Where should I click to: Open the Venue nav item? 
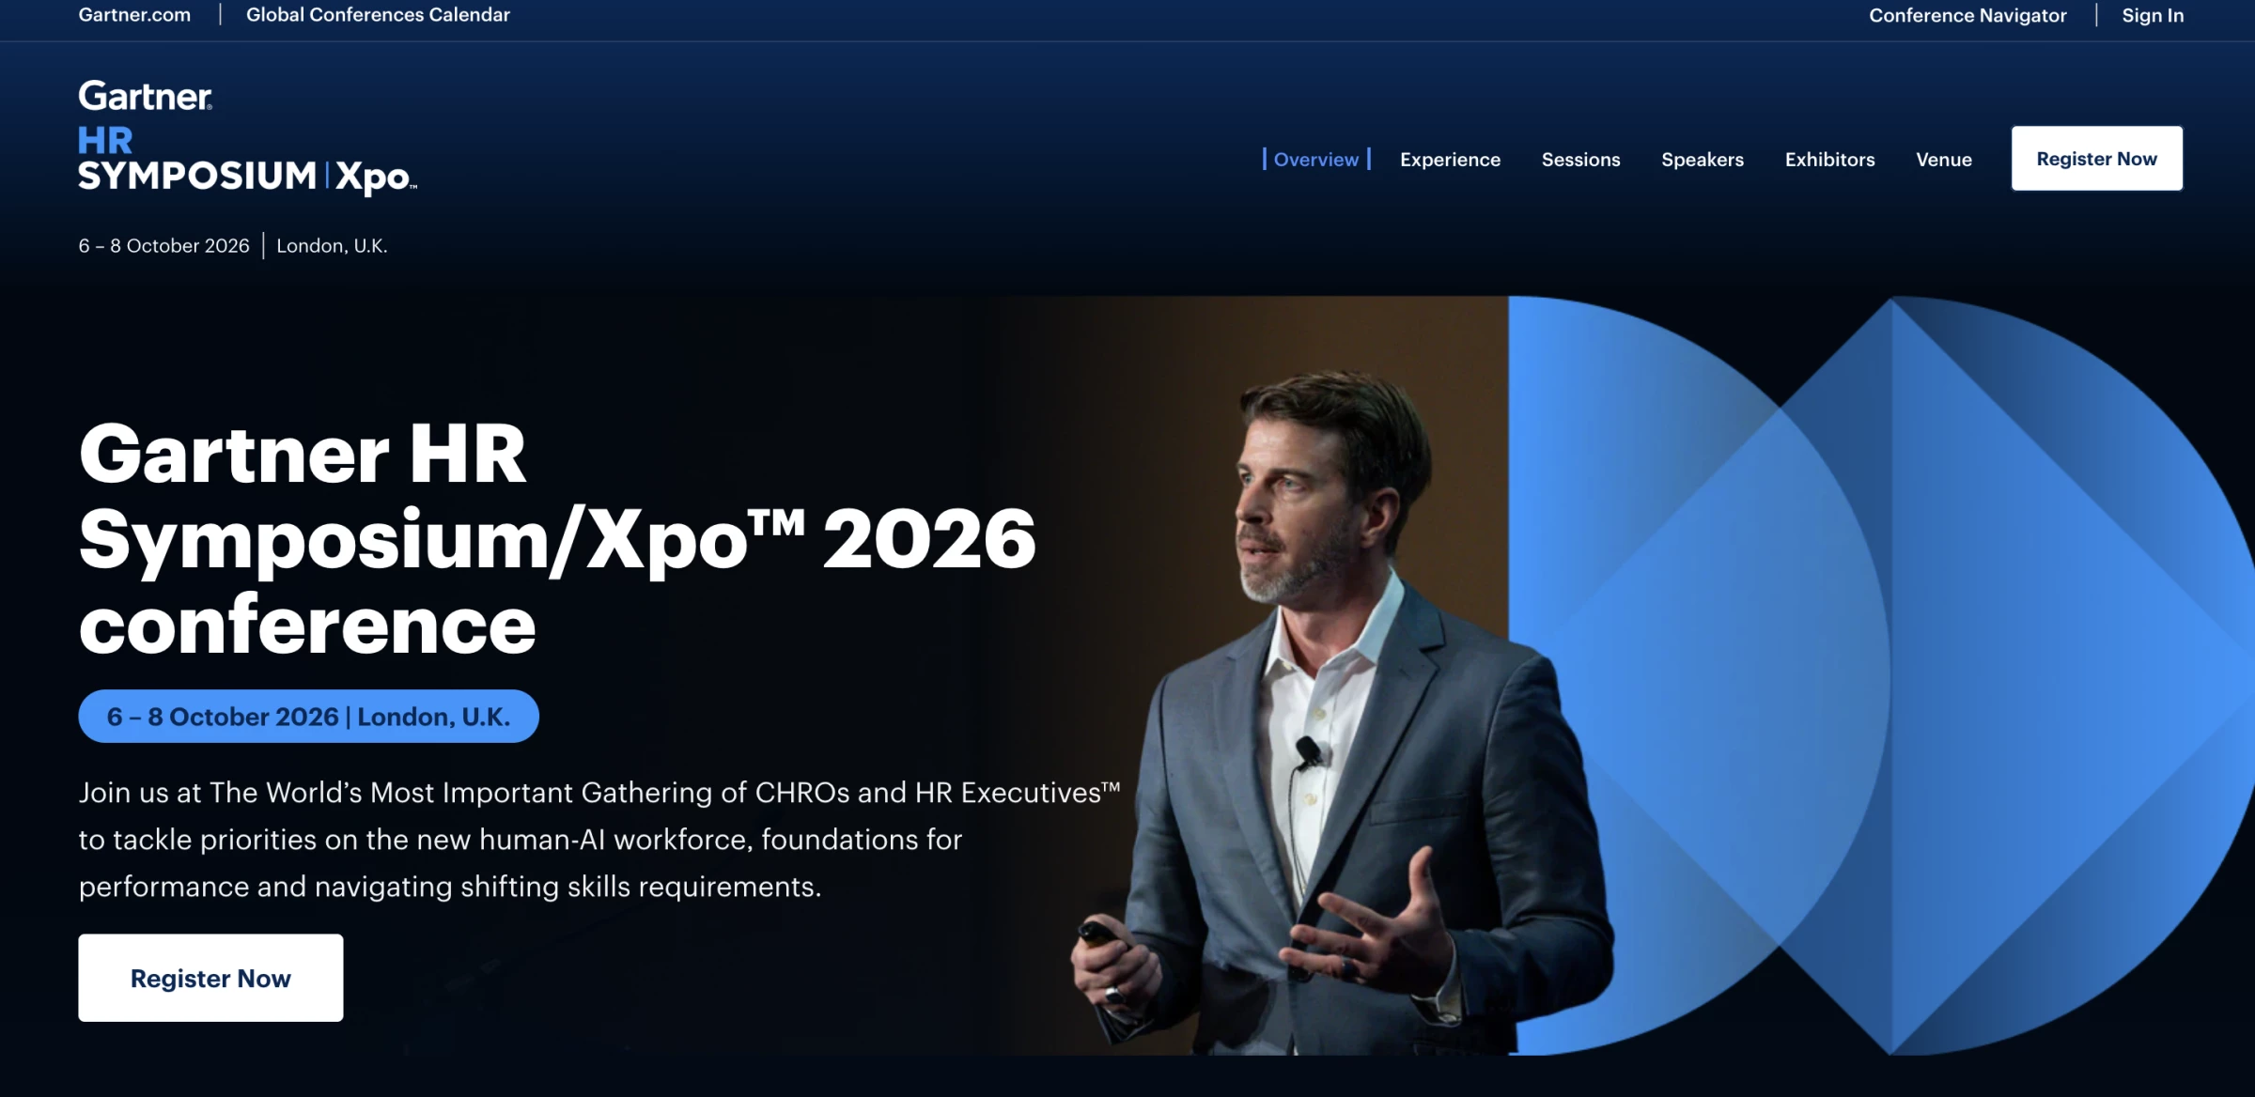click(1943, 159)
